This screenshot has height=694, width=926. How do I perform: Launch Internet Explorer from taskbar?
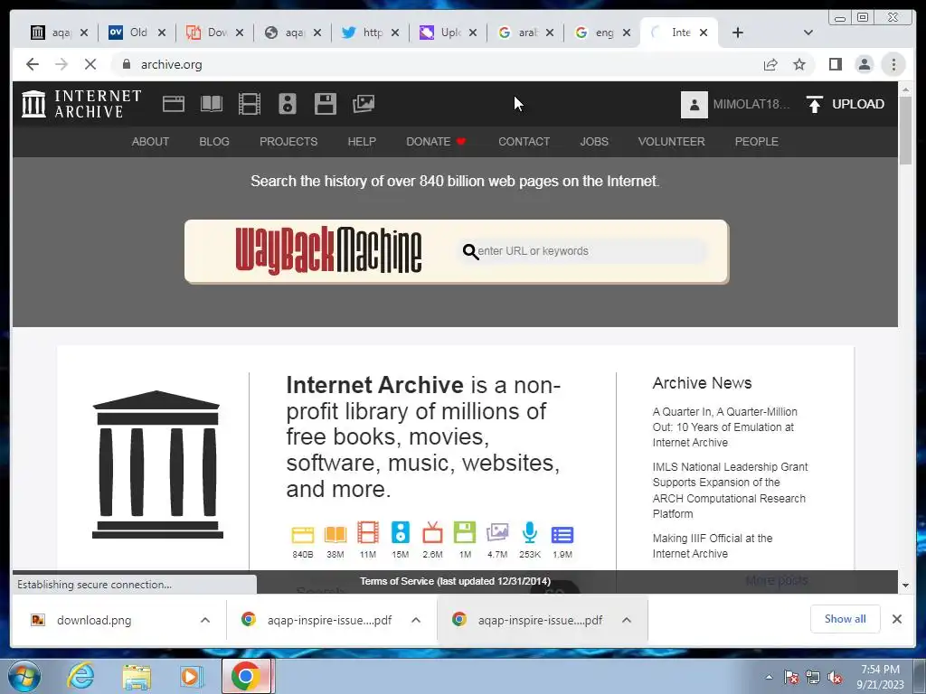pos(80,676)
